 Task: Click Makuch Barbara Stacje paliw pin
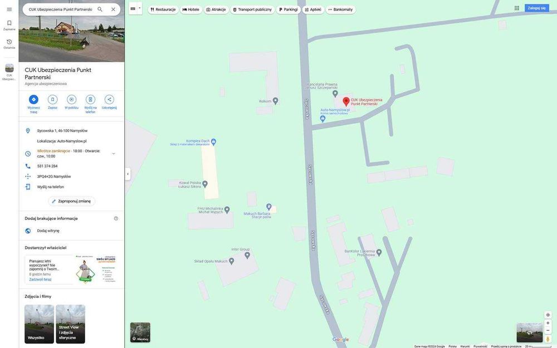point(269,207)
